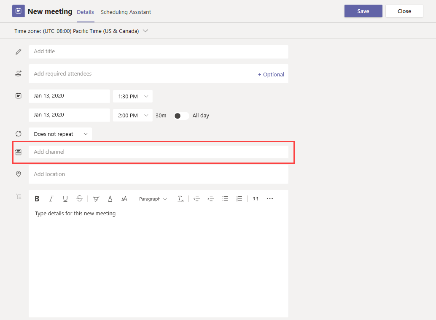The width and height of the screenshot is (436, 320).
Task: Open the font color picker
Action: pyautogui.click(x=110, y=198)
